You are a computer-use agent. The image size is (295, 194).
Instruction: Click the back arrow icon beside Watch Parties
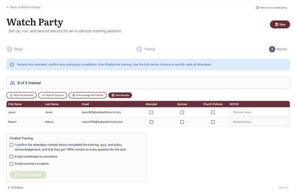coord(8,7)
